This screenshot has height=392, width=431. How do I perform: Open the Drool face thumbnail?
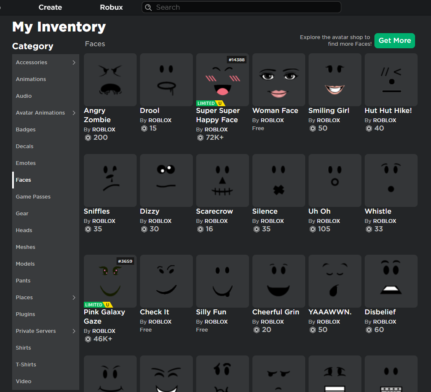click(166, 80)
